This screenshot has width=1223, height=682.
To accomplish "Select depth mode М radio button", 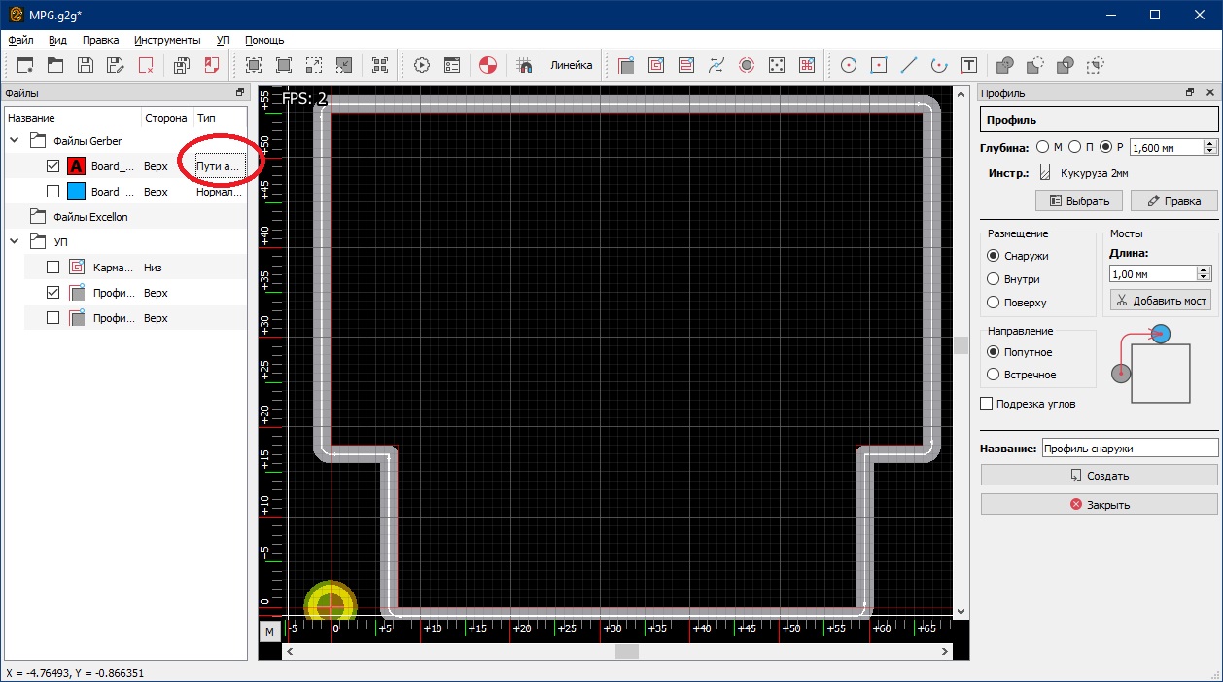I will point(1043,147).
